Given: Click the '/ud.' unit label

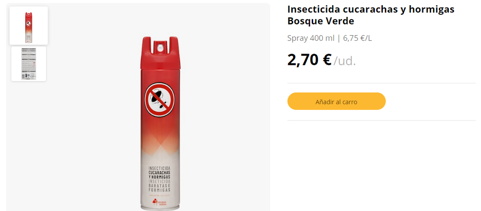Looking at the screenshot, I should point(345,61).
